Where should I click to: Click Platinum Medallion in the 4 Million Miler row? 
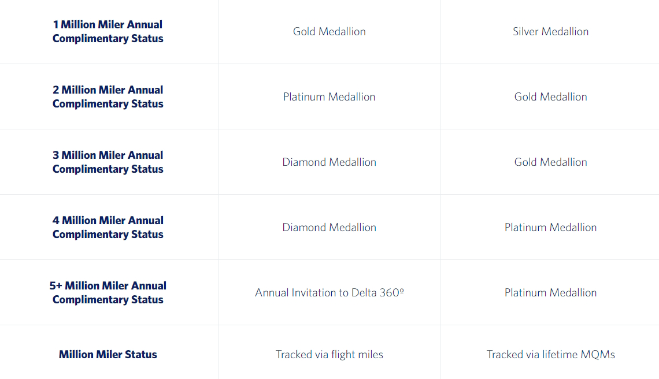550,228
